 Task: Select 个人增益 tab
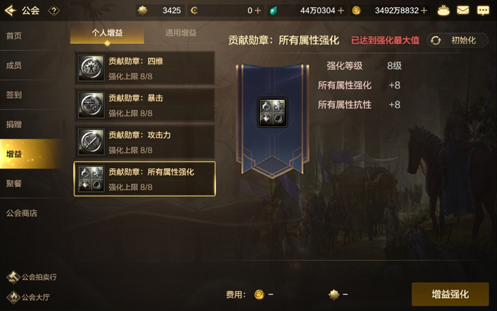tap(107, 33)
